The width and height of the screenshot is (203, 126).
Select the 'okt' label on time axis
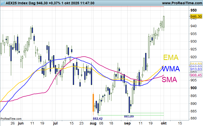click(x=163, y=123)
